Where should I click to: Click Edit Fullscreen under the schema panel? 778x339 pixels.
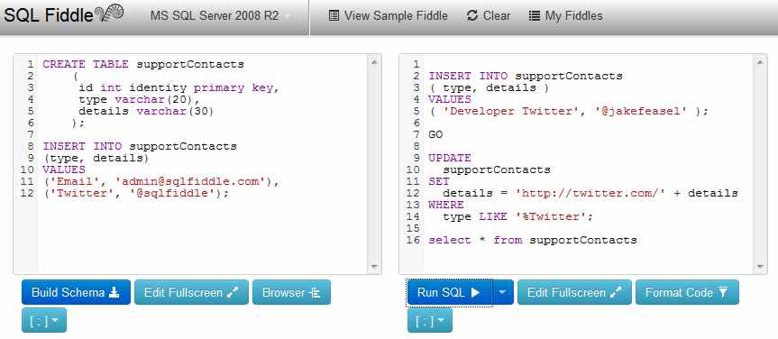tap(191, 292)
